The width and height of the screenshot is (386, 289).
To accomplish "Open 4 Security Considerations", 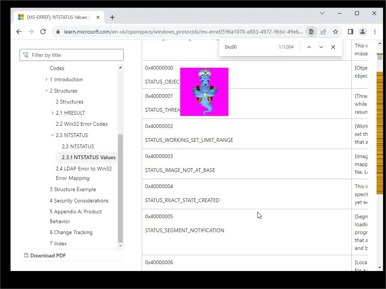I will (x=79, y=201).
